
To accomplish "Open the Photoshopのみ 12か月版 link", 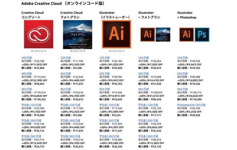I will click(191, 105).
